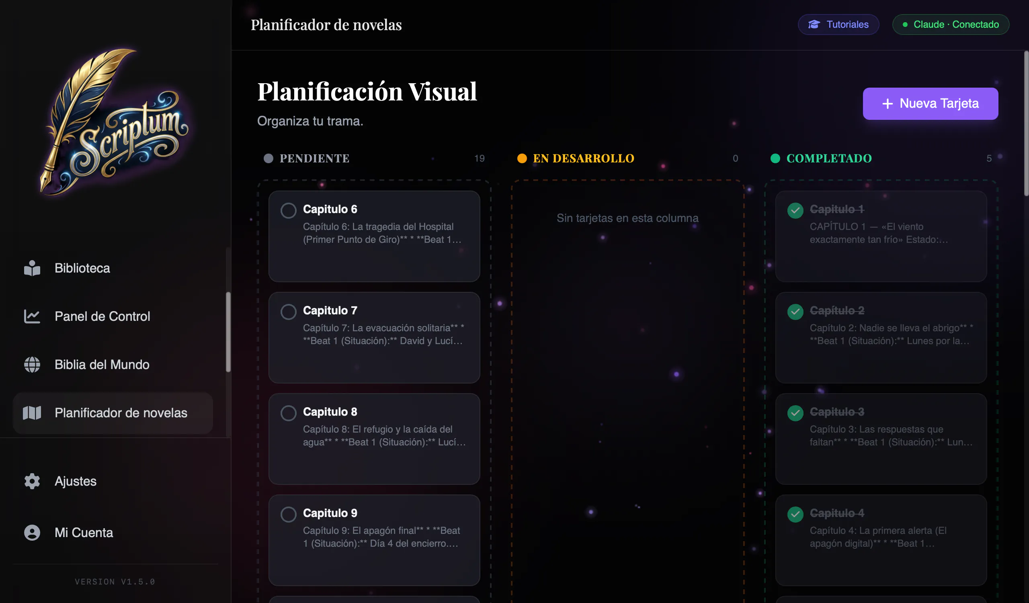Mark Capitulo 7 as completed
This screenshot has width=1029, height=603.
point(288,312)
